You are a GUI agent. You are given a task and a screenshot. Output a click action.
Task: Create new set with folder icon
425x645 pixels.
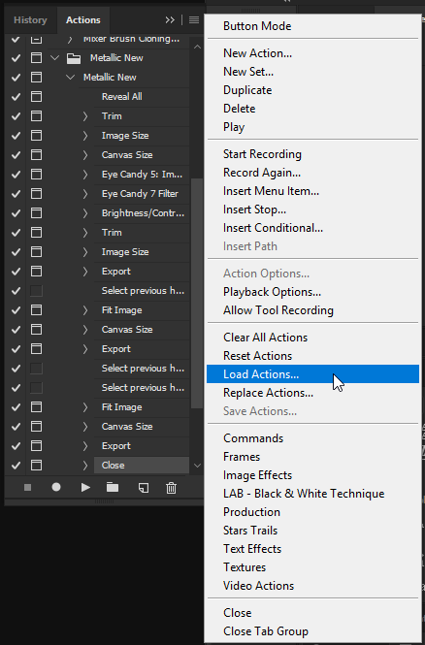point(113,488)
